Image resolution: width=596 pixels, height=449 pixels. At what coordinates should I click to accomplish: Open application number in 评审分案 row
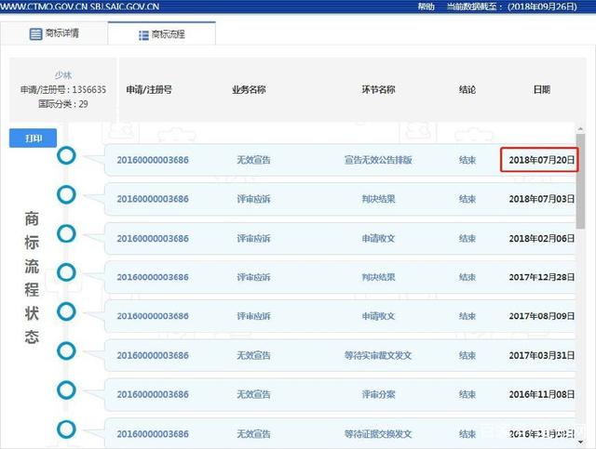click(152, 394)
